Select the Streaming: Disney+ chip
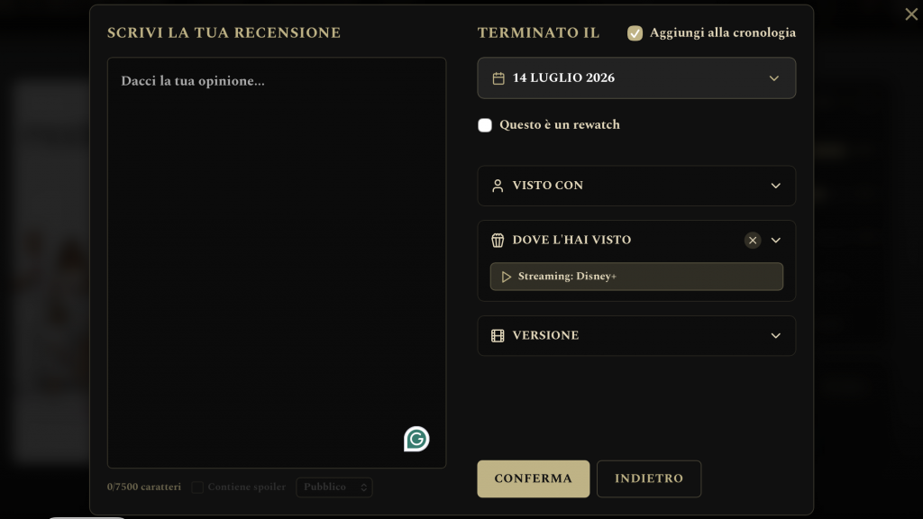923x519 pixels. pos(636,277)
